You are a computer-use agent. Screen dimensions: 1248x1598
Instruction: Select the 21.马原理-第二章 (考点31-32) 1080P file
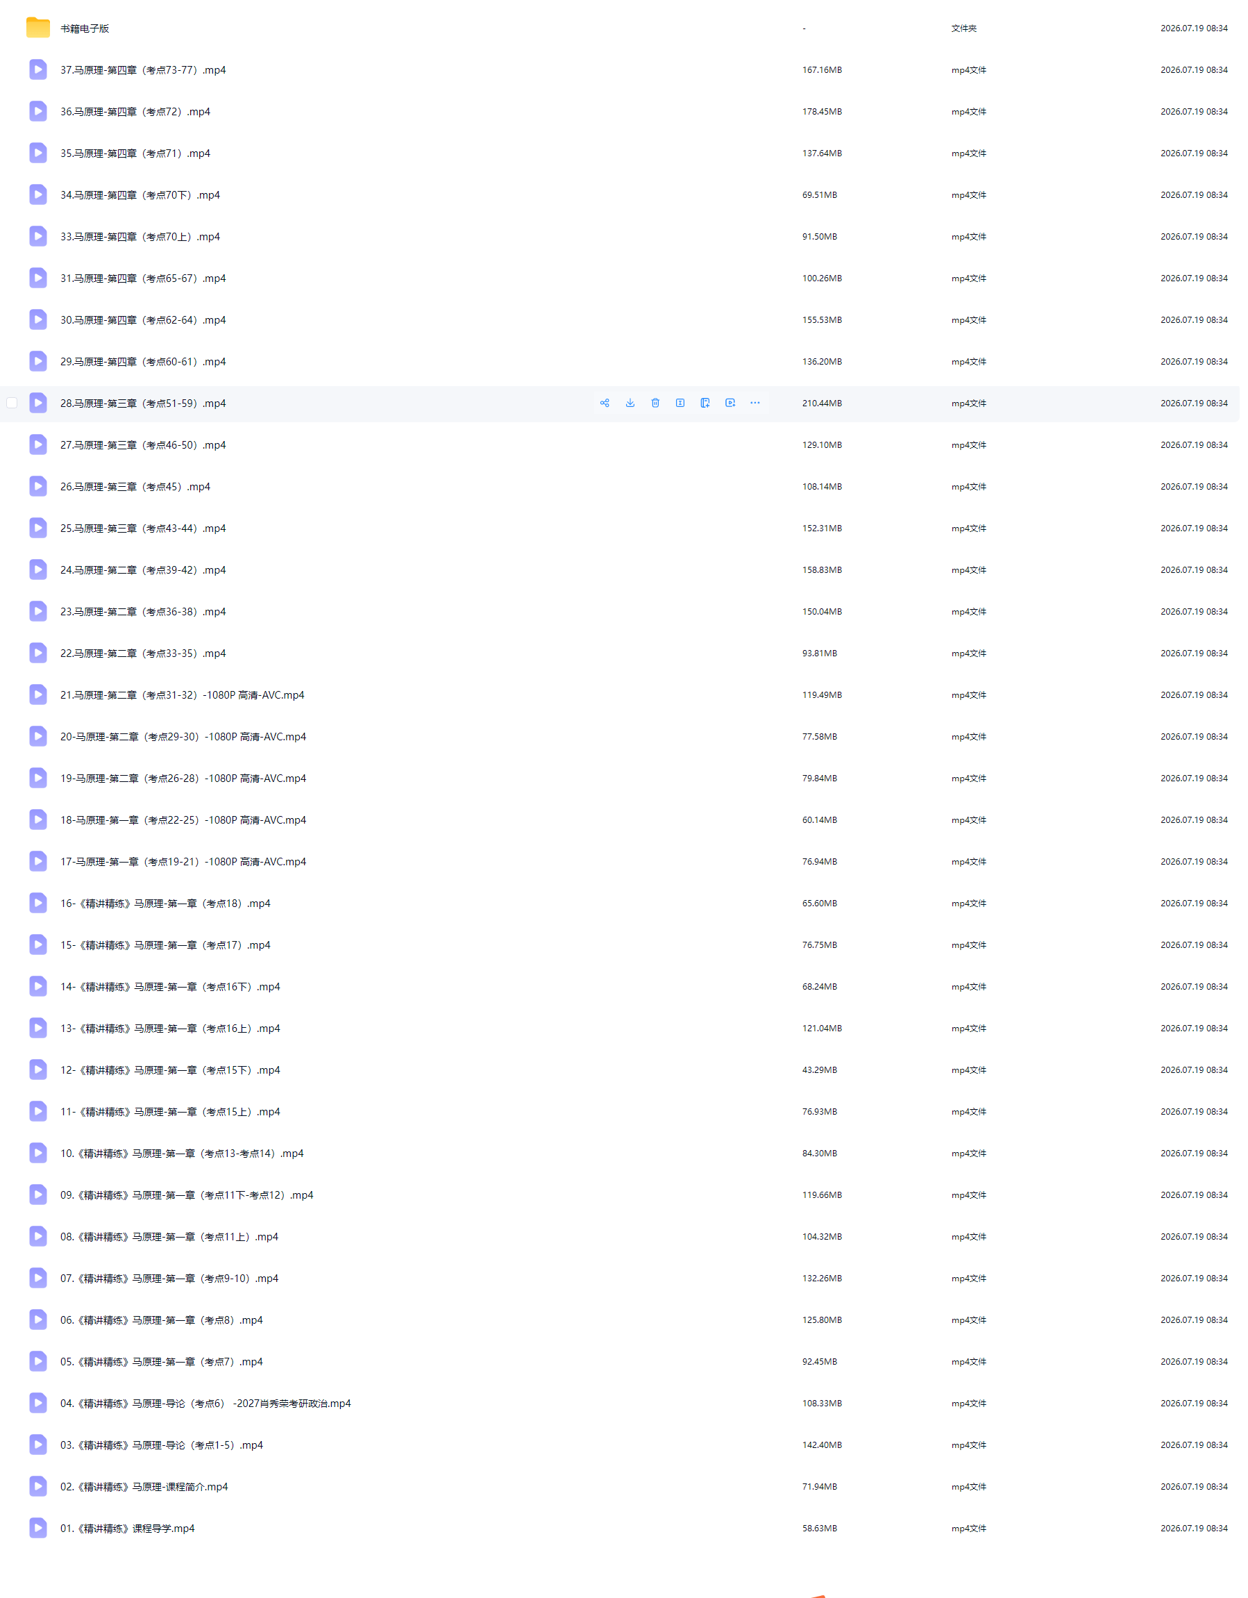[x=182, y=695]
